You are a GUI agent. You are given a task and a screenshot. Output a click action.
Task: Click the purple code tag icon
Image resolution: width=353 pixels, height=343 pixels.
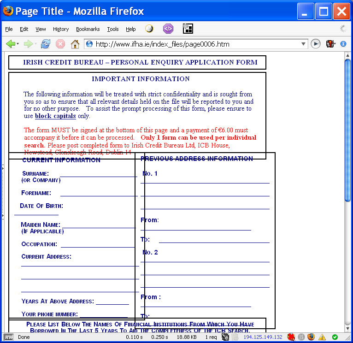point(168,29)
